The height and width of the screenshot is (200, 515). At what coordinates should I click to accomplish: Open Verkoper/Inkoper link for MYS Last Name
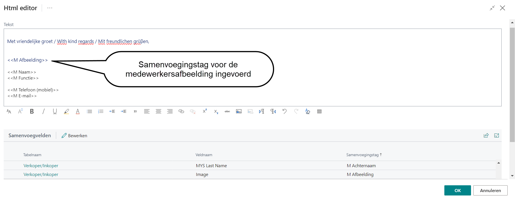[41, 166]
